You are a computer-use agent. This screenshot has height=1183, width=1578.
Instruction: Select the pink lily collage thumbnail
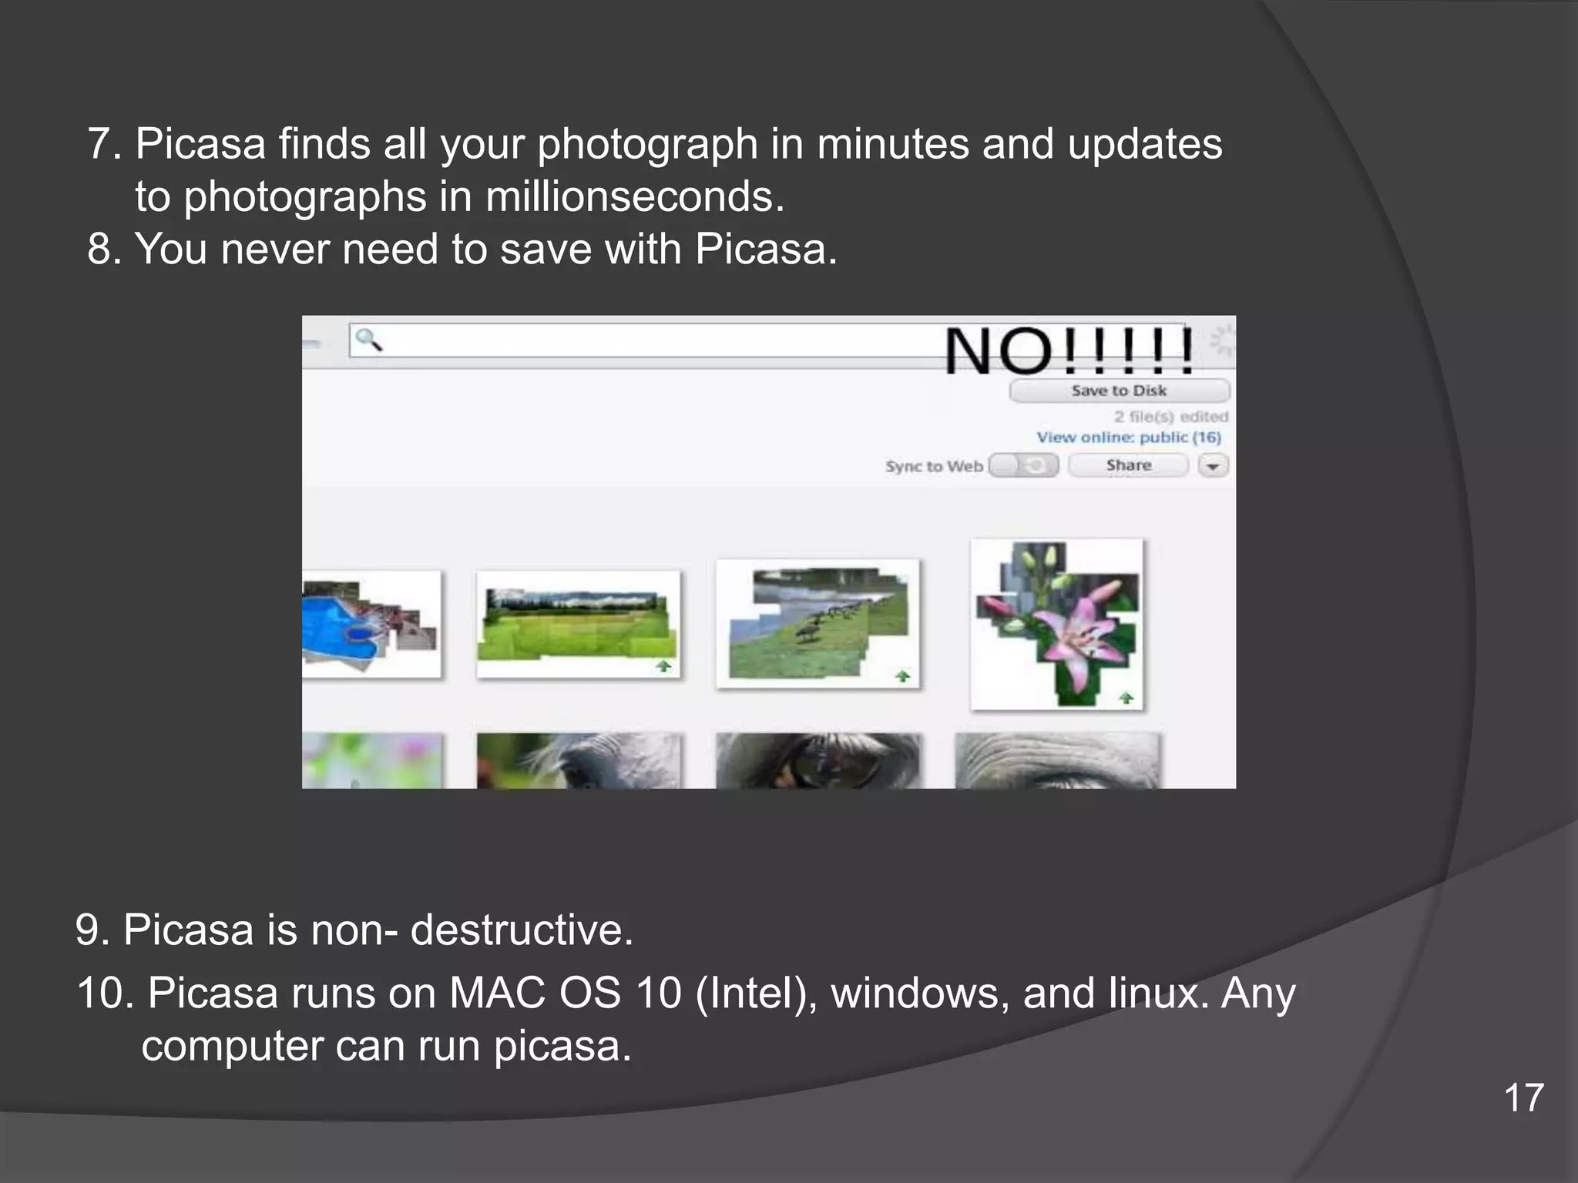tap(1057, 625)
